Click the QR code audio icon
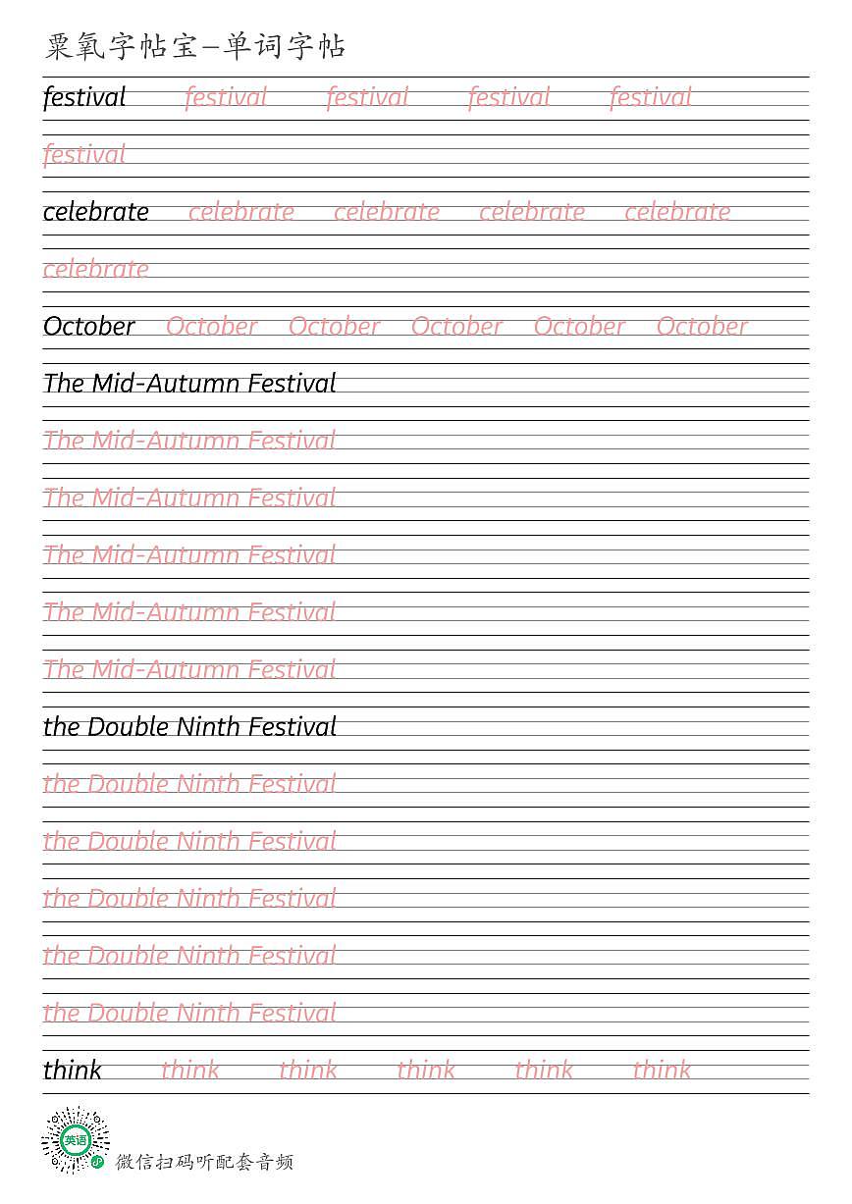The image size is (852, 1204). 75,1140
